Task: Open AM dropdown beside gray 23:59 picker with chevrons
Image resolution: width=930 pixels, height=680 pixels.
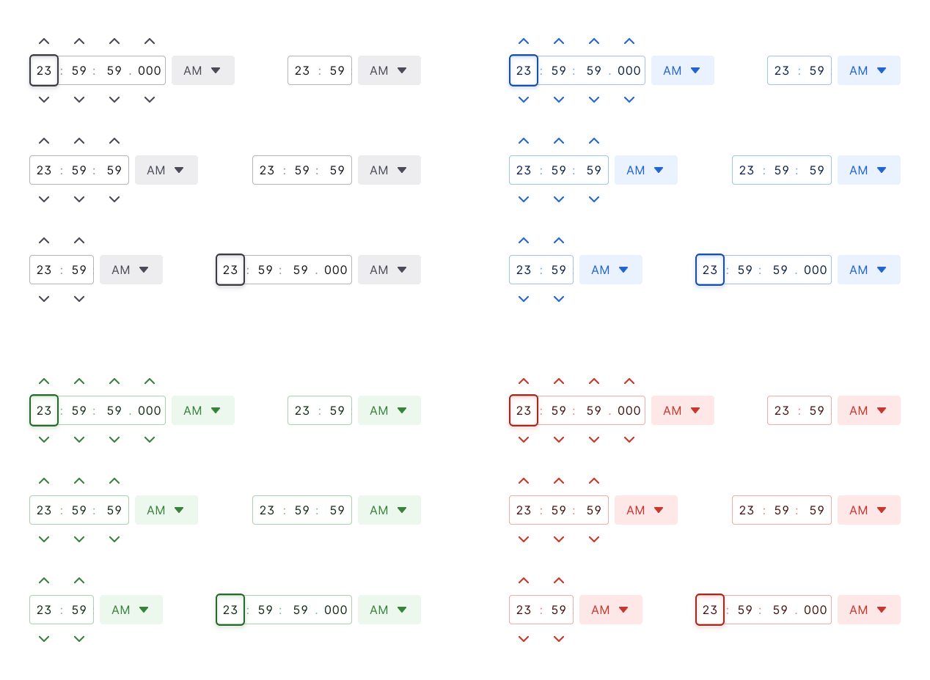Action: tap(131, 270)
